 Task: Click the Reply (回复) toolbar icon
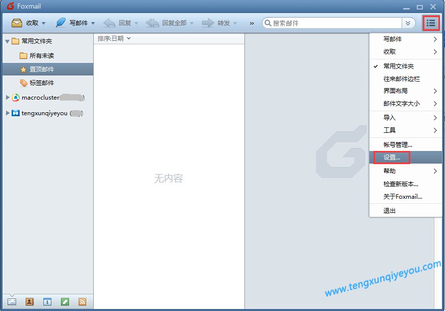[109, 23]
